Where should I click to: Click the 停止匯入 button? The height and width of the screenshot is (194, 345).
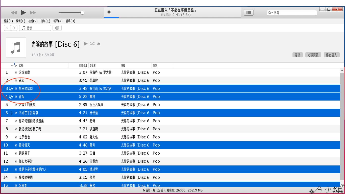[x=332, y=55]
